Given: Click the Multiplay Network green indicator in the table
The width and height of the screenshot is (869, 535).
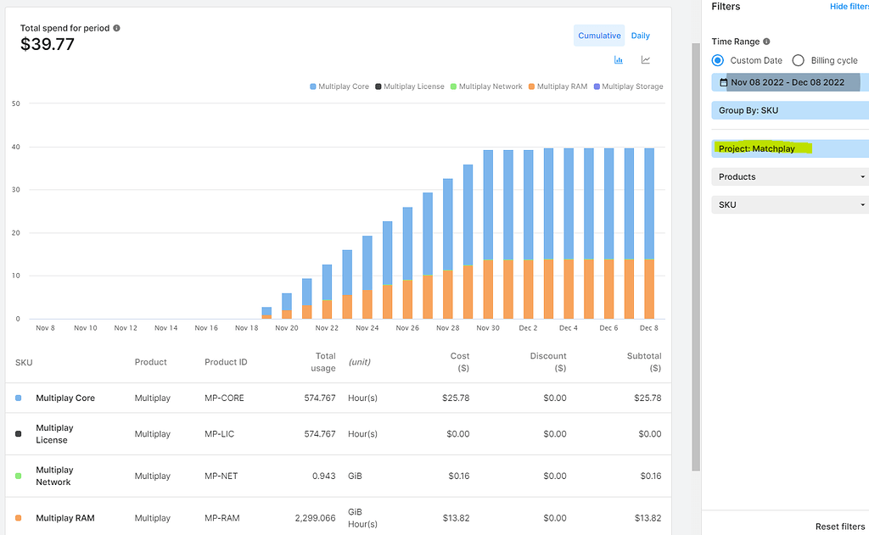Looking at the screenshot, I should [17, 475].
